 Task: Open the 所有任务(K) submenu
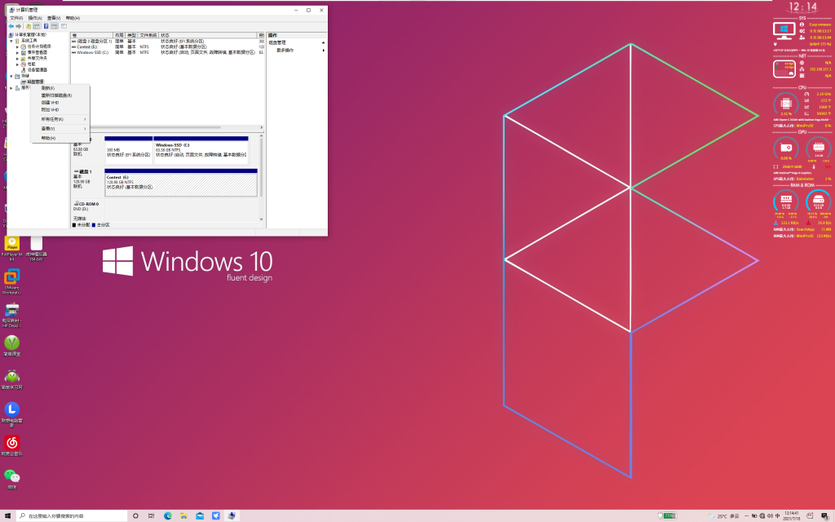click(60, 119)
